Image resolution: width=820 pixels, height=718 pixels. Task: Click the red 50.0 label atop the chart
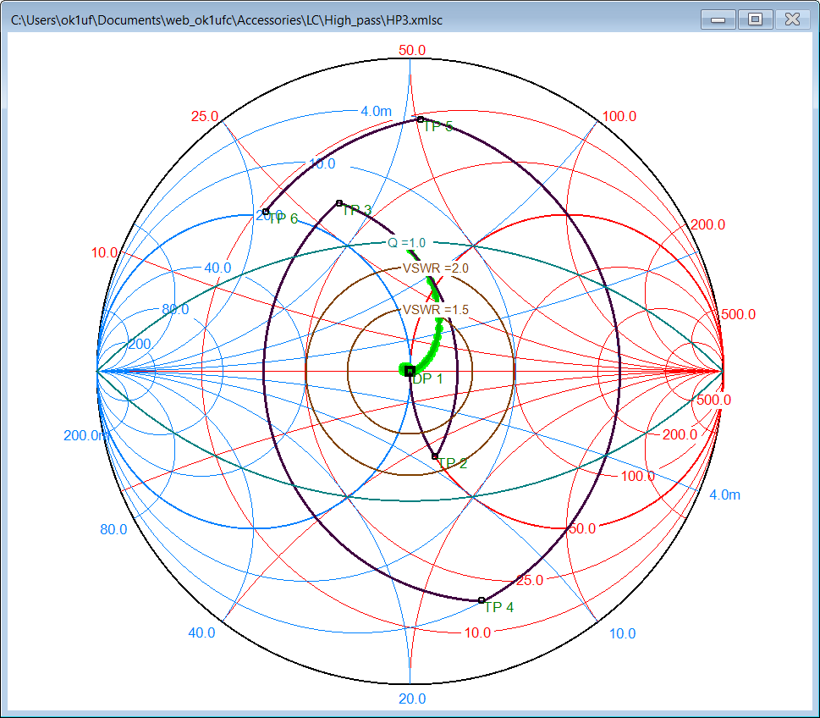(411, 50)
